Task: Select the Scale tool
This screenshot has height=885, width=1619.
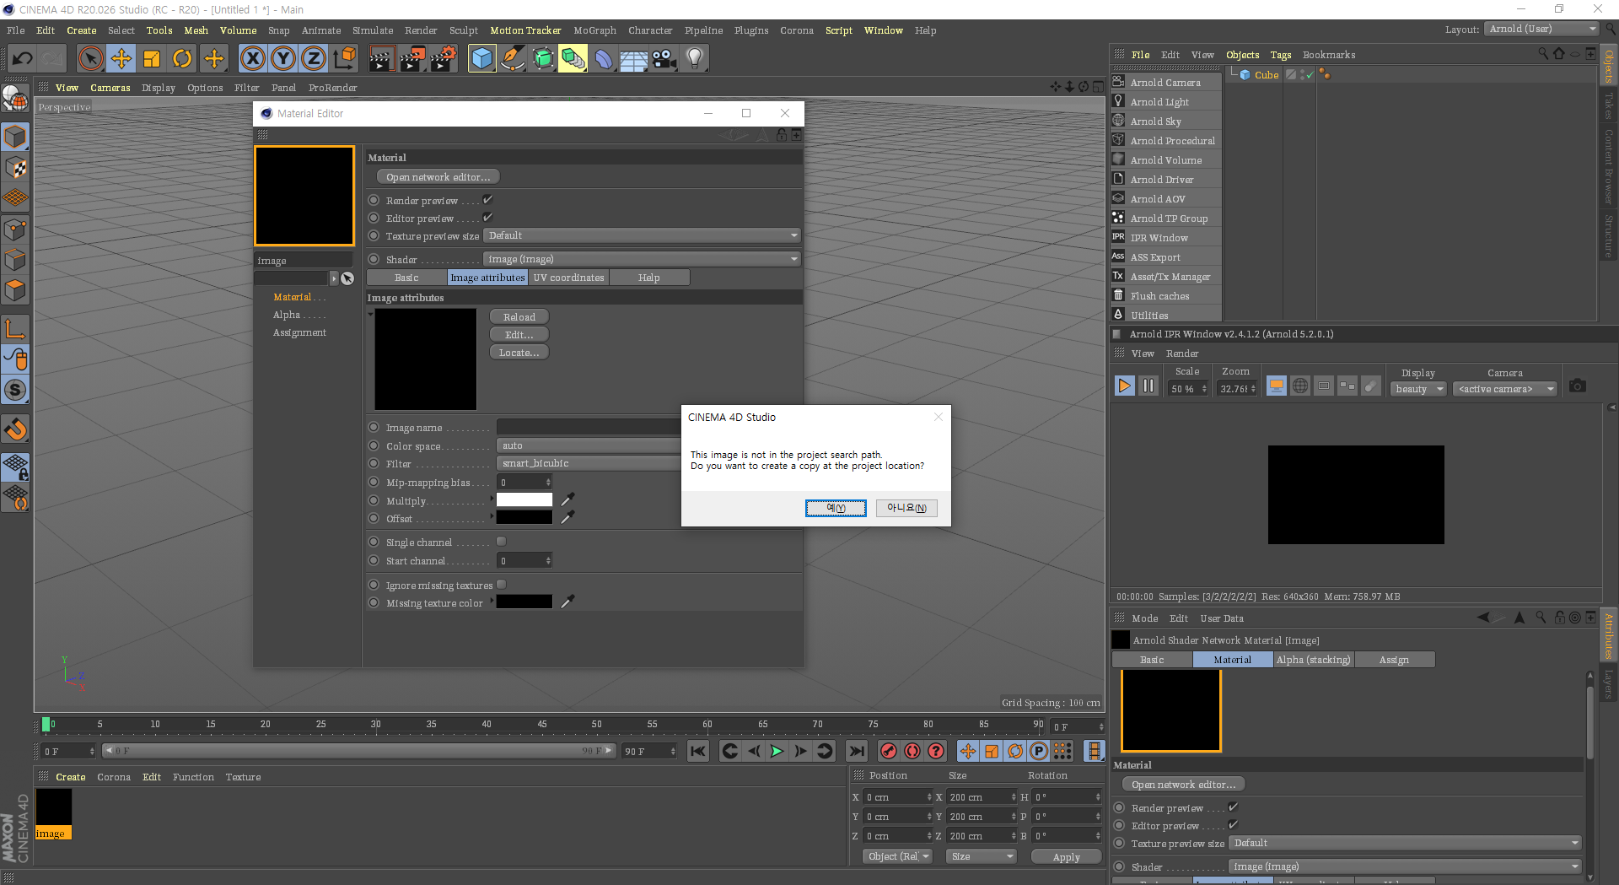Action: 152,58
